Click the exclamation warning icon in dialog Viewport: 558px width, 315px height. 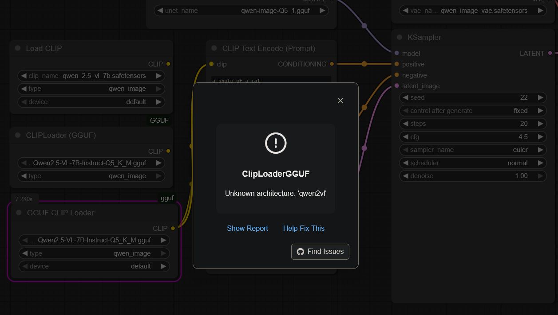click(x=276, y=143)
